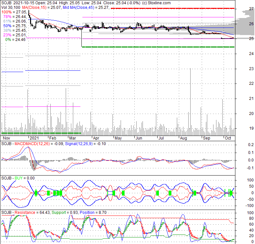
Task: Select the 38% = 25.45 Fibonacci level
Action: 15,30
